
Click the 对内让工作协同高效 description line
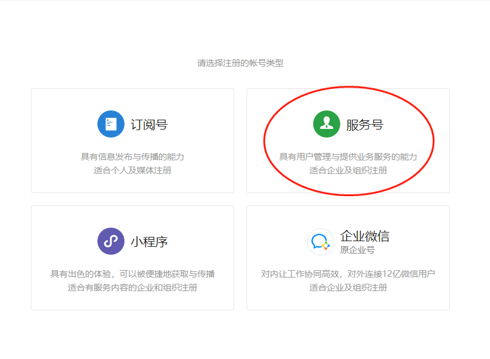pyautogui.click(x=300, y=274)
